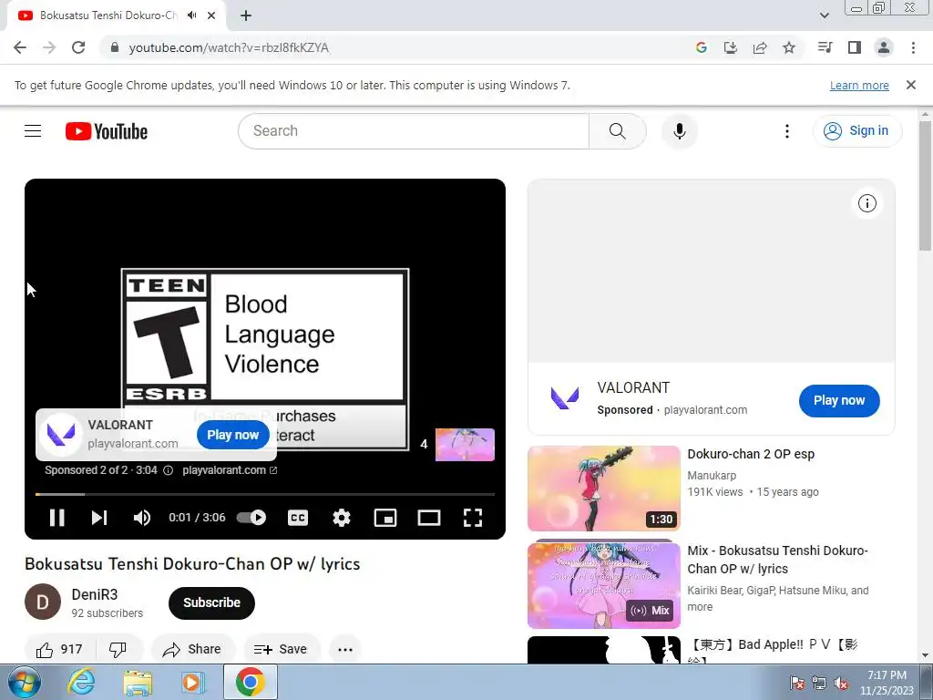Screen dimensions: 933x700
Task: Open Mix - Bokusatsu Tenshi Dokuro-Chan playlist title
Action: (778, 560)
